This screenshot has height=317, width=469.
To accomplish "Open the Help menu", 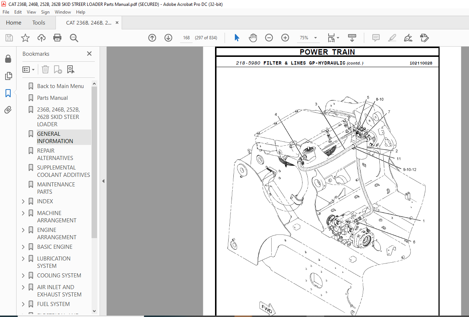I will click(80, 12).
